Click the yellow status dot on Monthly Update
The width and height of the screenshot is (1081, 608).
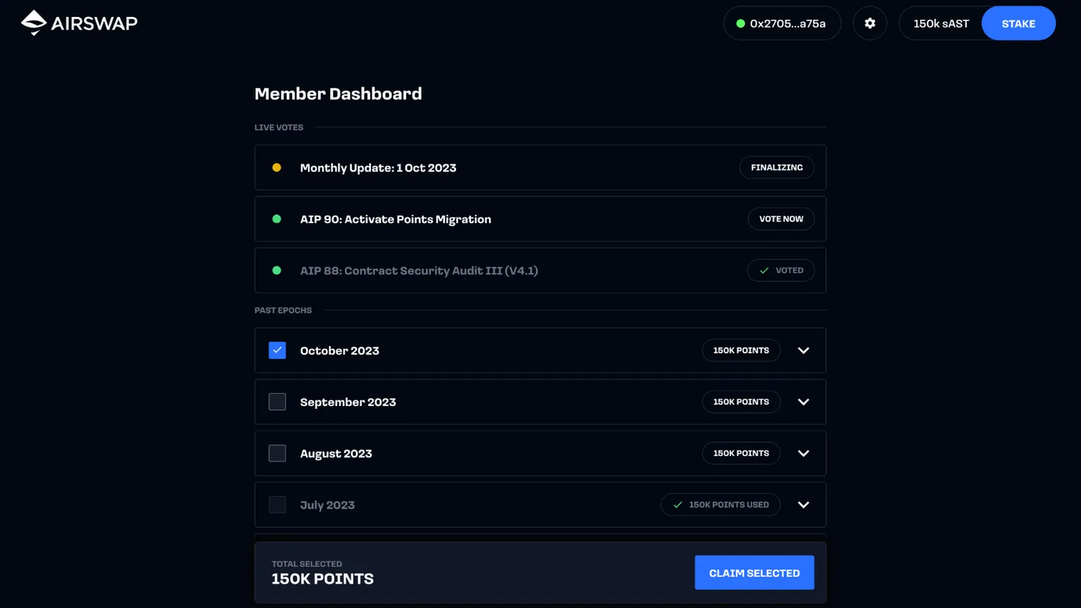click(x=277, y=167)
